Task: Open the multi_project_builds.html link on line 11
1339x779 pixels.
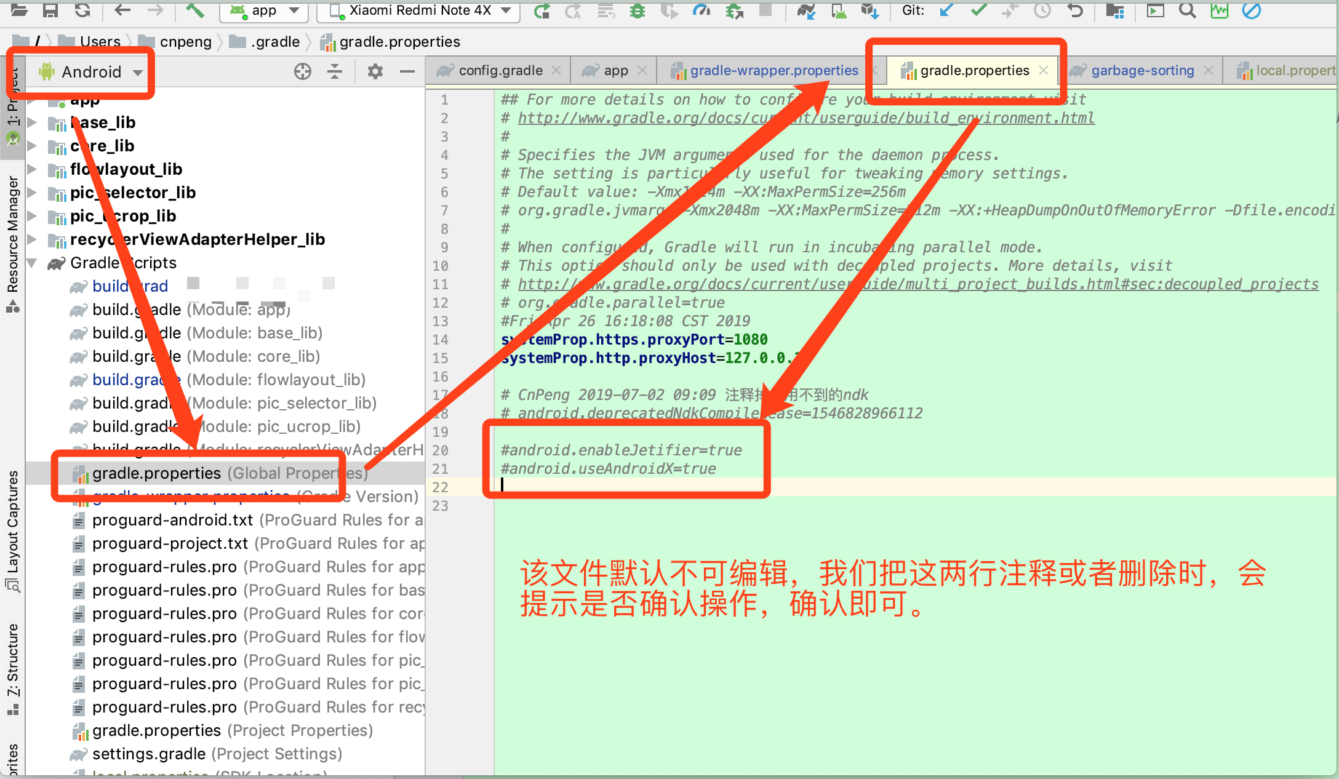Action: pyautogui.click(x=918, y=284)
